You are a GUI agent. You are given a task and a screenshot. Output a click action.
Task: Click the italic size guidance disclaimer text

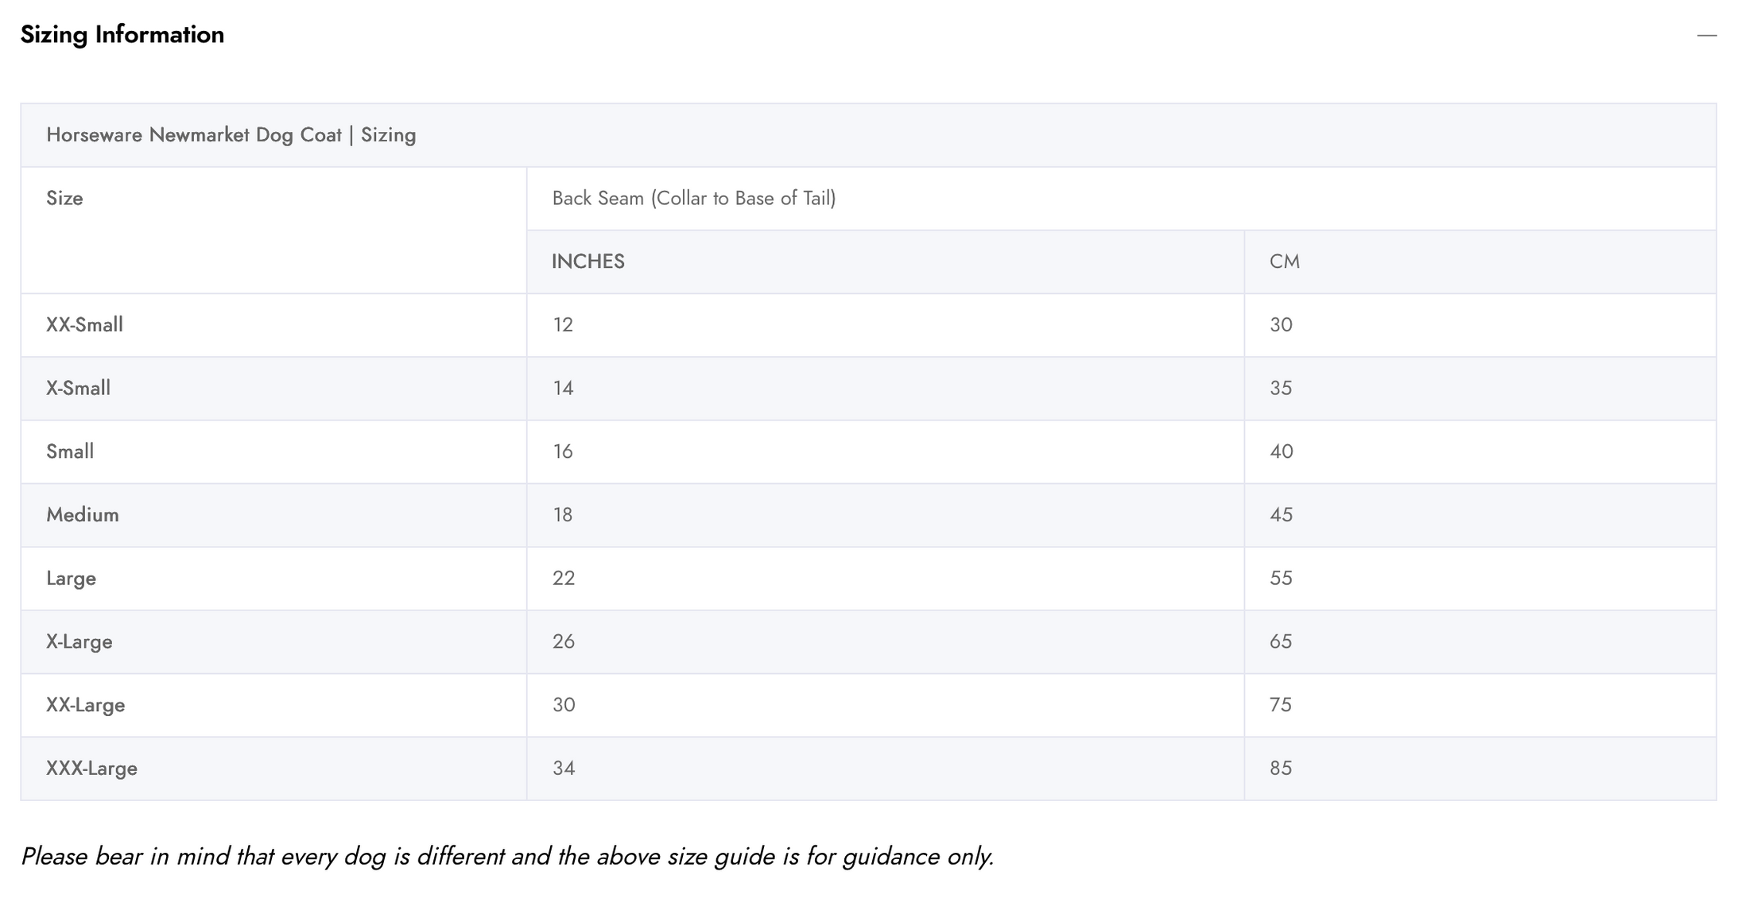click(x=507, y=857)
